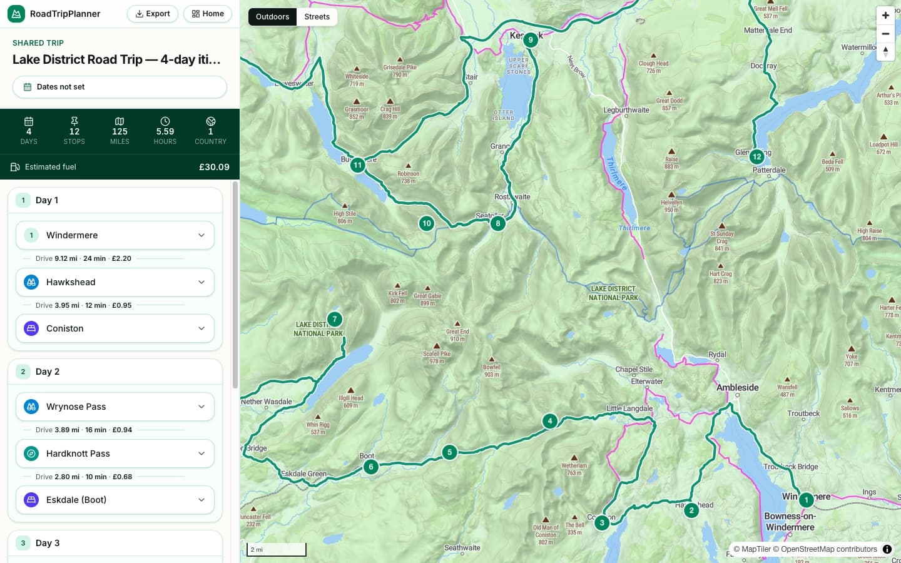Click the clock Hours stat icon
Viewport: 901px width, 563px height.
tap(165, 121)
